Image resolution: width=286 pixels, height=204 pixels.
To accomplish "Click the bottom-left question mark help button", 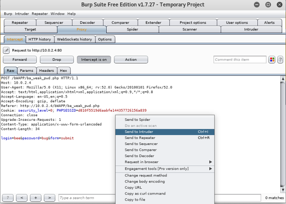I will [8, 198].
